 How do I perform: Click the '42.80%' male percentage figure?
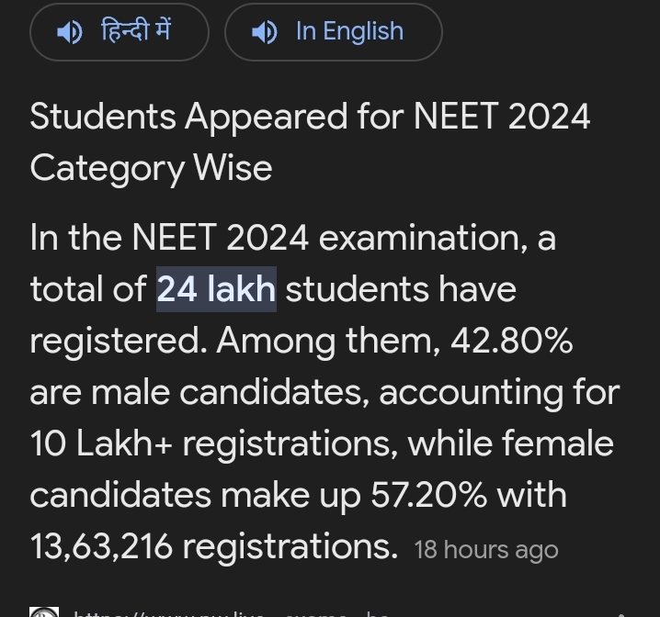pyautogui.click(x=511, y=341)
